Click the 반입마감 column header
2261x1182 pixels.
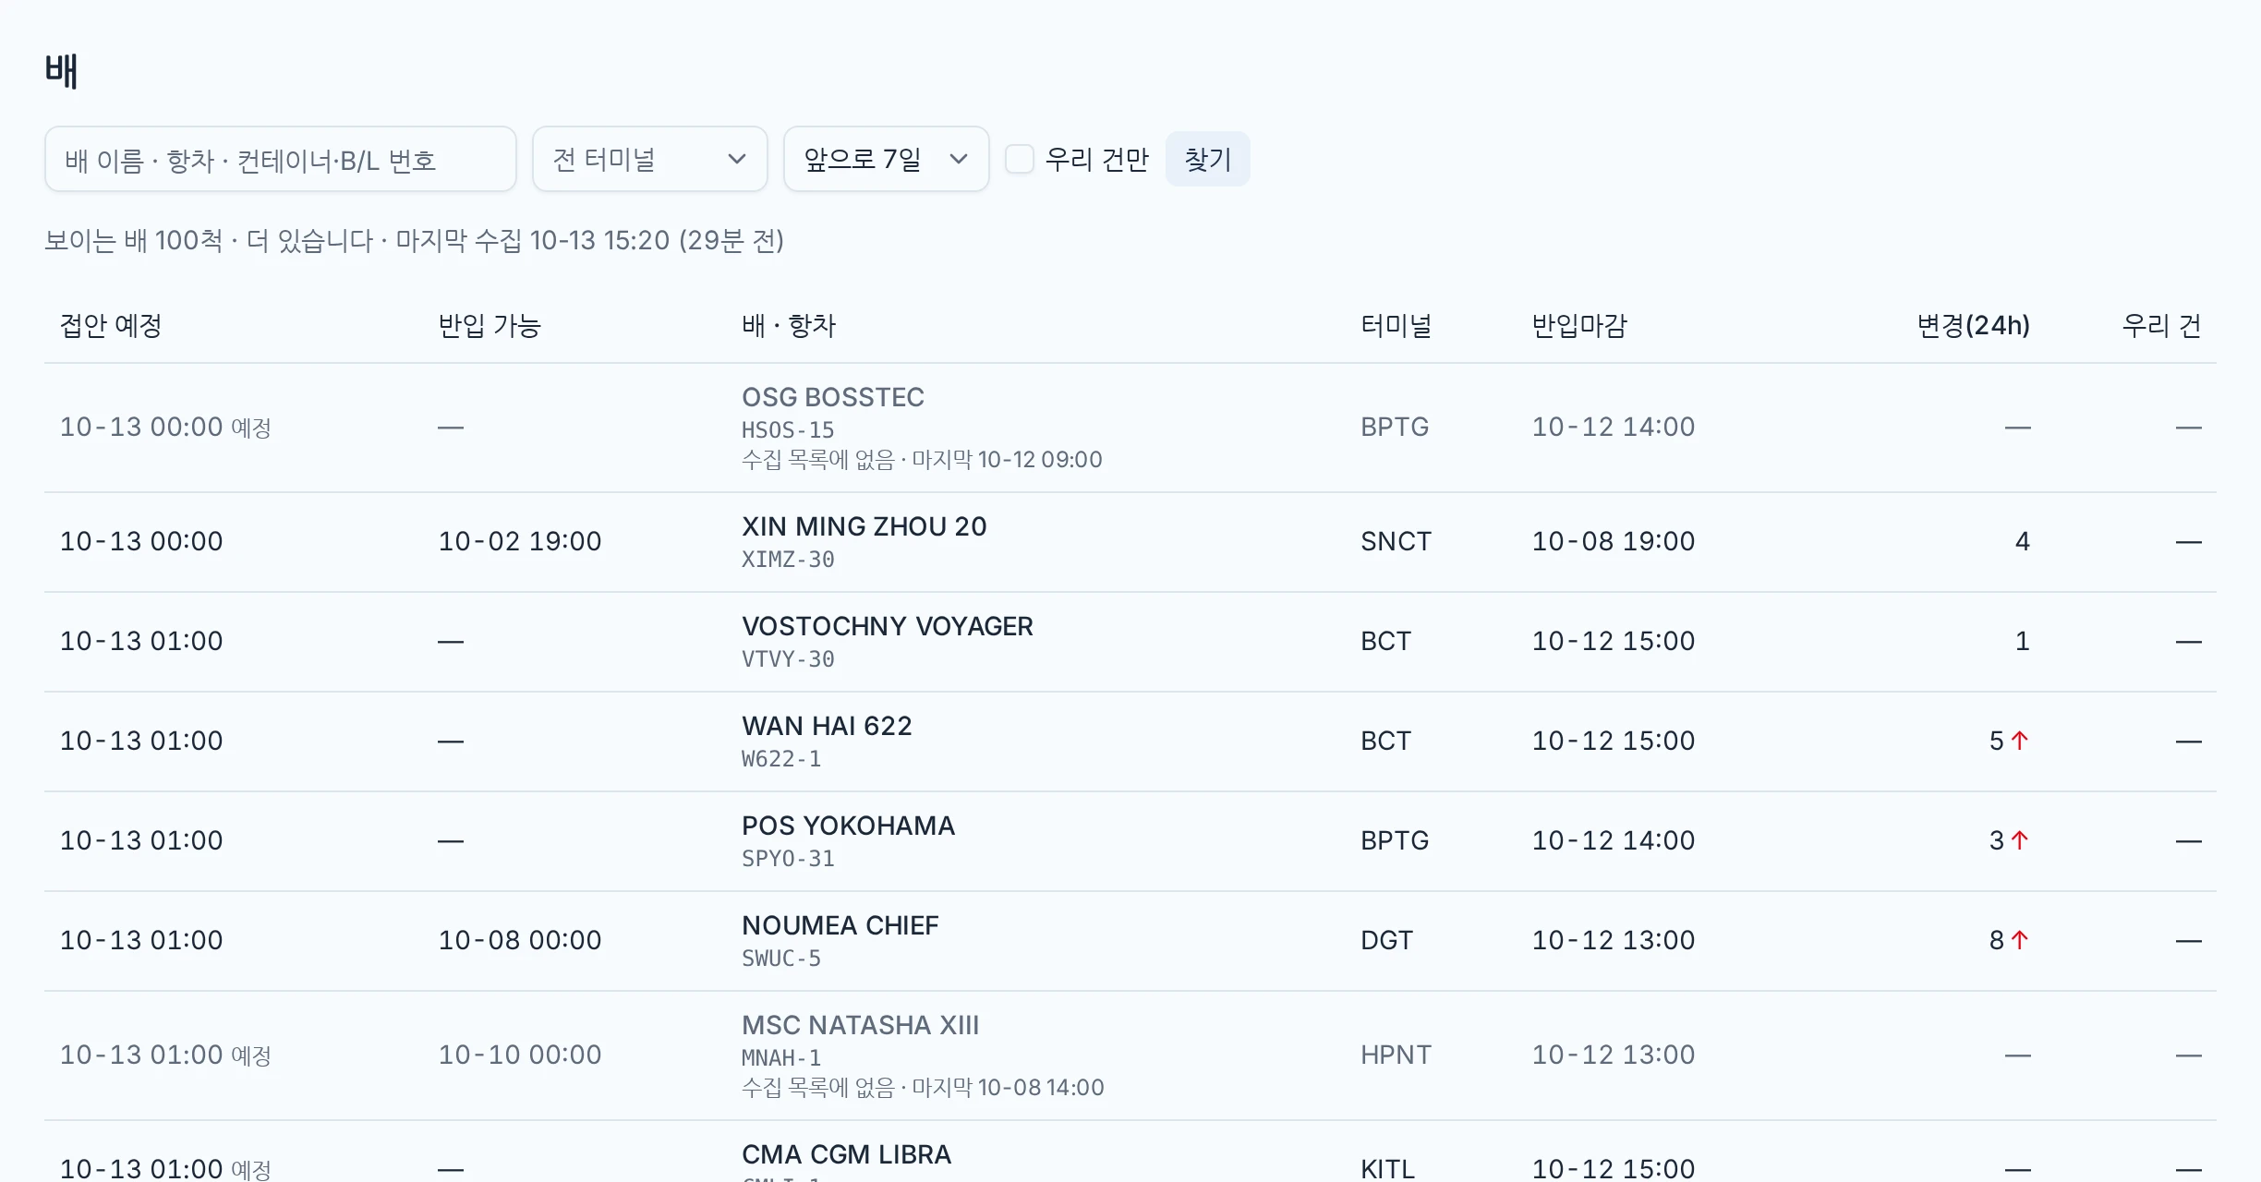coord(1579,325)
